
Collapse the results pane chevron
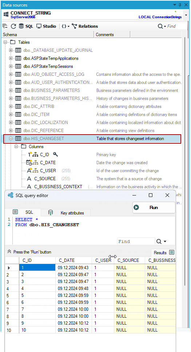9,252
